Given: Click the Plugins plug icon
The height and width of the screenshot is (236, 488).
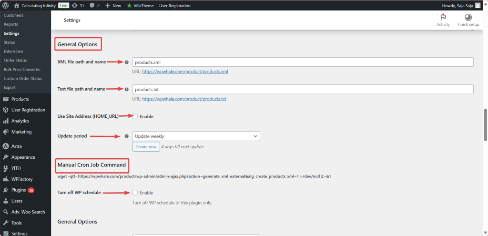Looking at the screenshot, I should (6, 190).
